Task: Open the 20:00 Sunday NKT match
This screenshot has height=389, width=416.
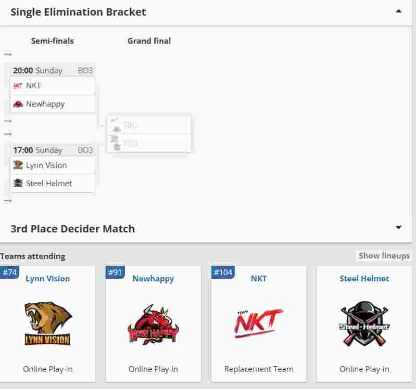Action: coord(53,89)
